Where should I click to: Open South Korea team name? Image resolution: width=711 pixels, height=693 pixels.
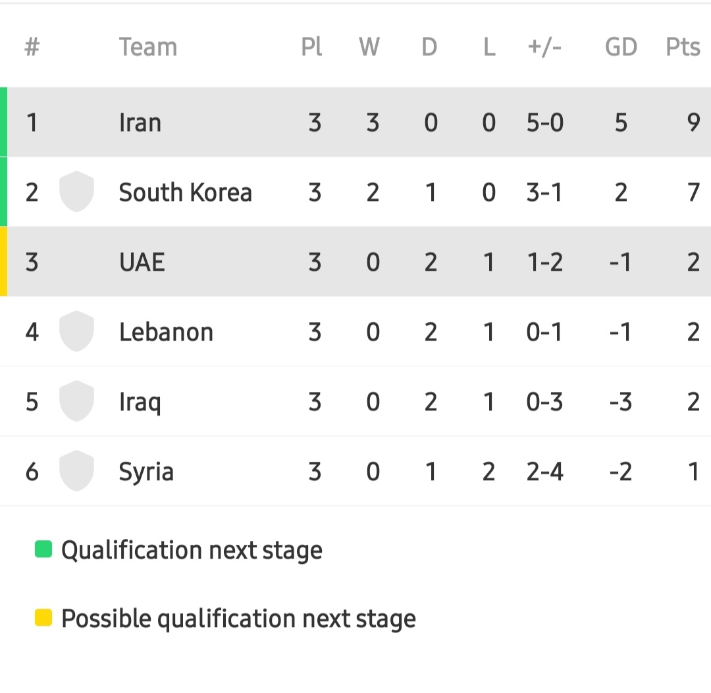185,192
